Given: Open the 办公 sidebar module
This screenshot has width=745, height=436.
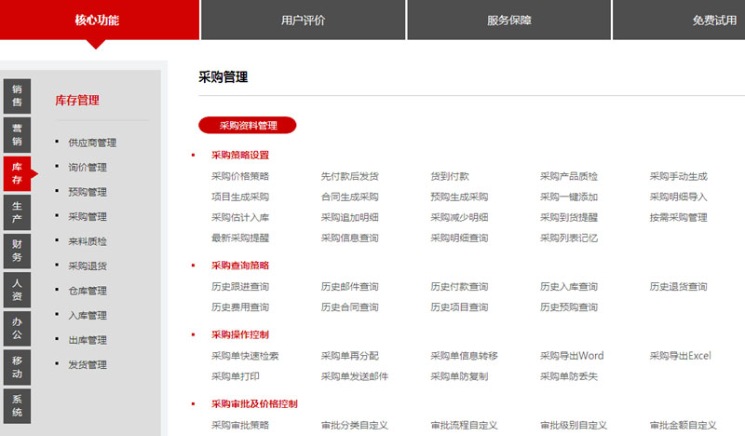Looking at the screenshot, I should click(x=17, y=327).
